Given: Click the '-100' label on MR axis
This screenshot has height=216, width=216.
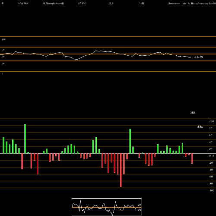Looking at the screenshot, I should point(212,191).
